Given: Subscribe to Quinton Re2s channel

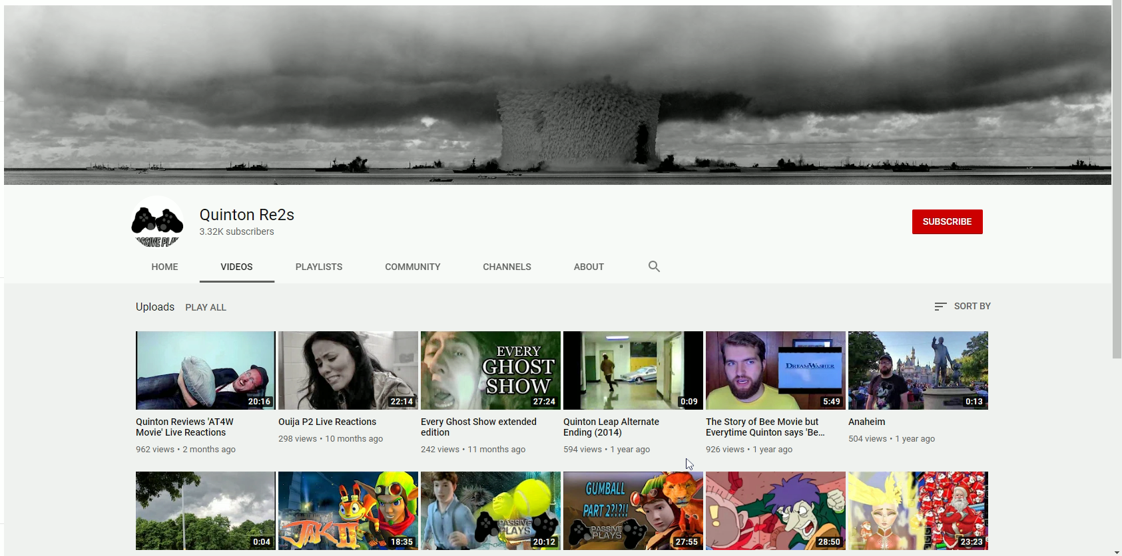Looking at the screenshot, I should tap(947, 221).
